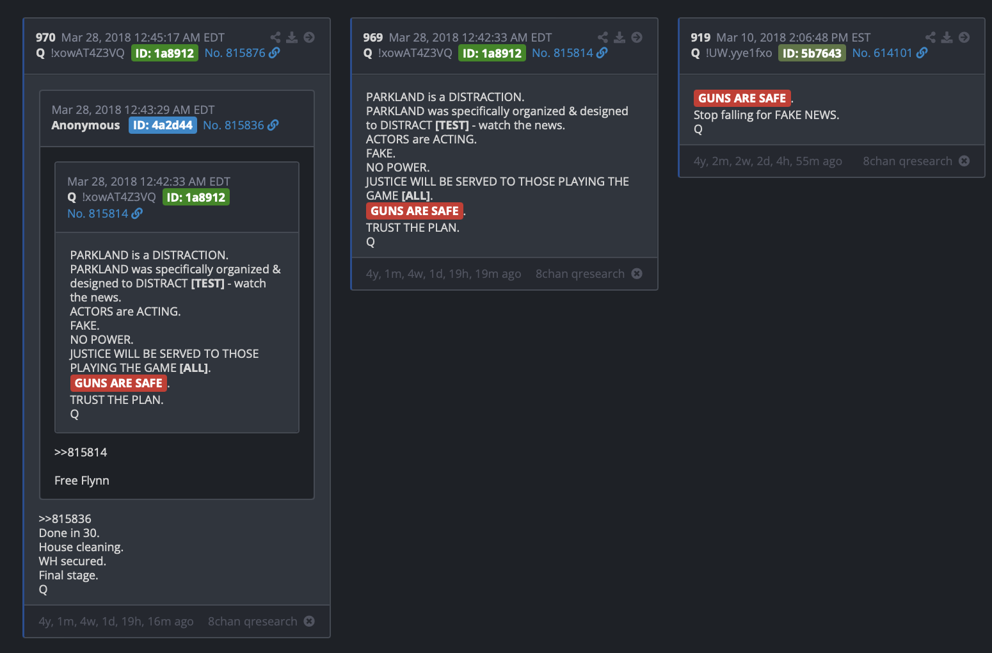Image resolution: width=992 pixels, height=653 pixels.
Task: Click '4y, 1m, 4w, 1d, 19h, 19m ago' age
Action: (444, 273)
